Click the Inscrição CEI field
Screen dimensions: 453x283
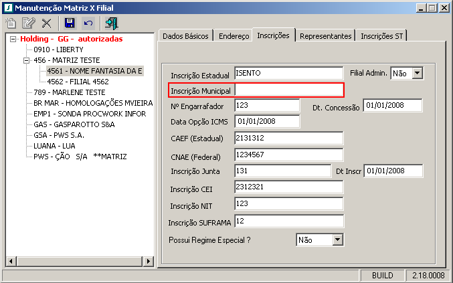click(288, 187)
